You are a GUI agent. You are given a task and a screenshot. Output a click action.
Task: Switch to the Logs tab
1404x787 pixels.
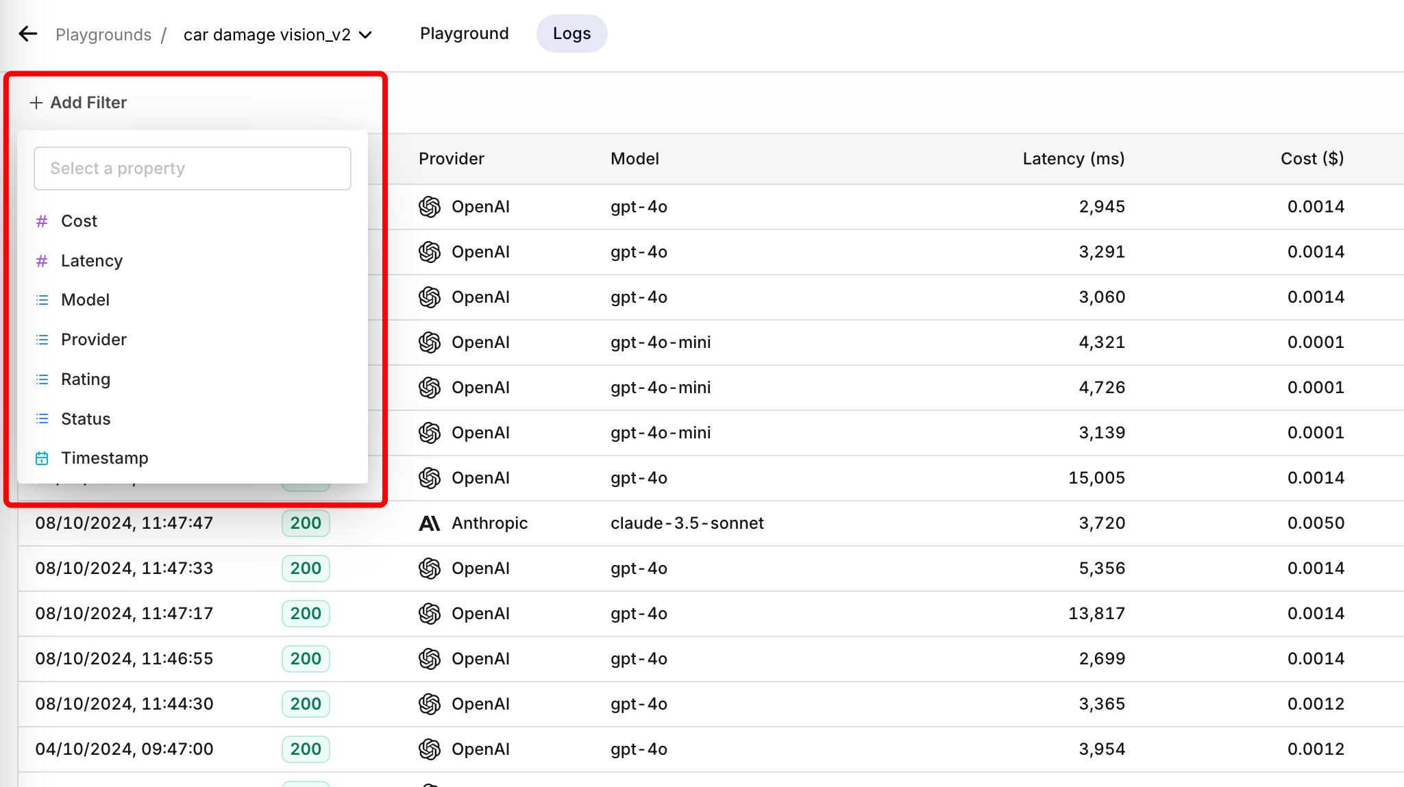pyautogui.click(x=571, y=34)
